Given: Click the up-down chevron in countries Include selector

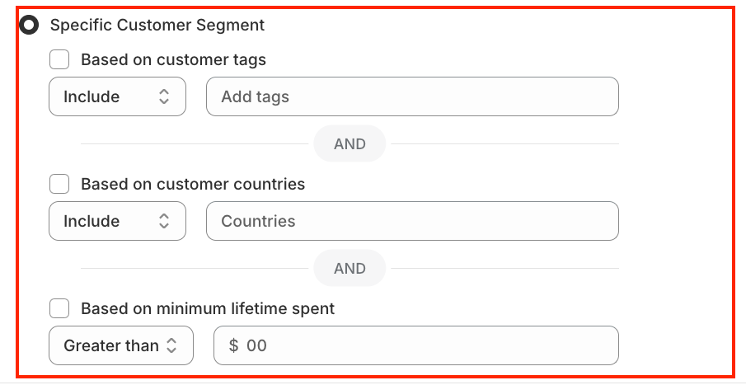Looking at the screenshot, I should 164,221.
